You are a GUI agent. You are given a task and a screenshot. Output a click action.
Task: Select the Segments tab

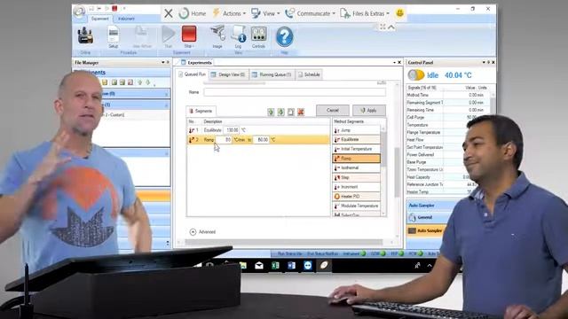[201, 111]
